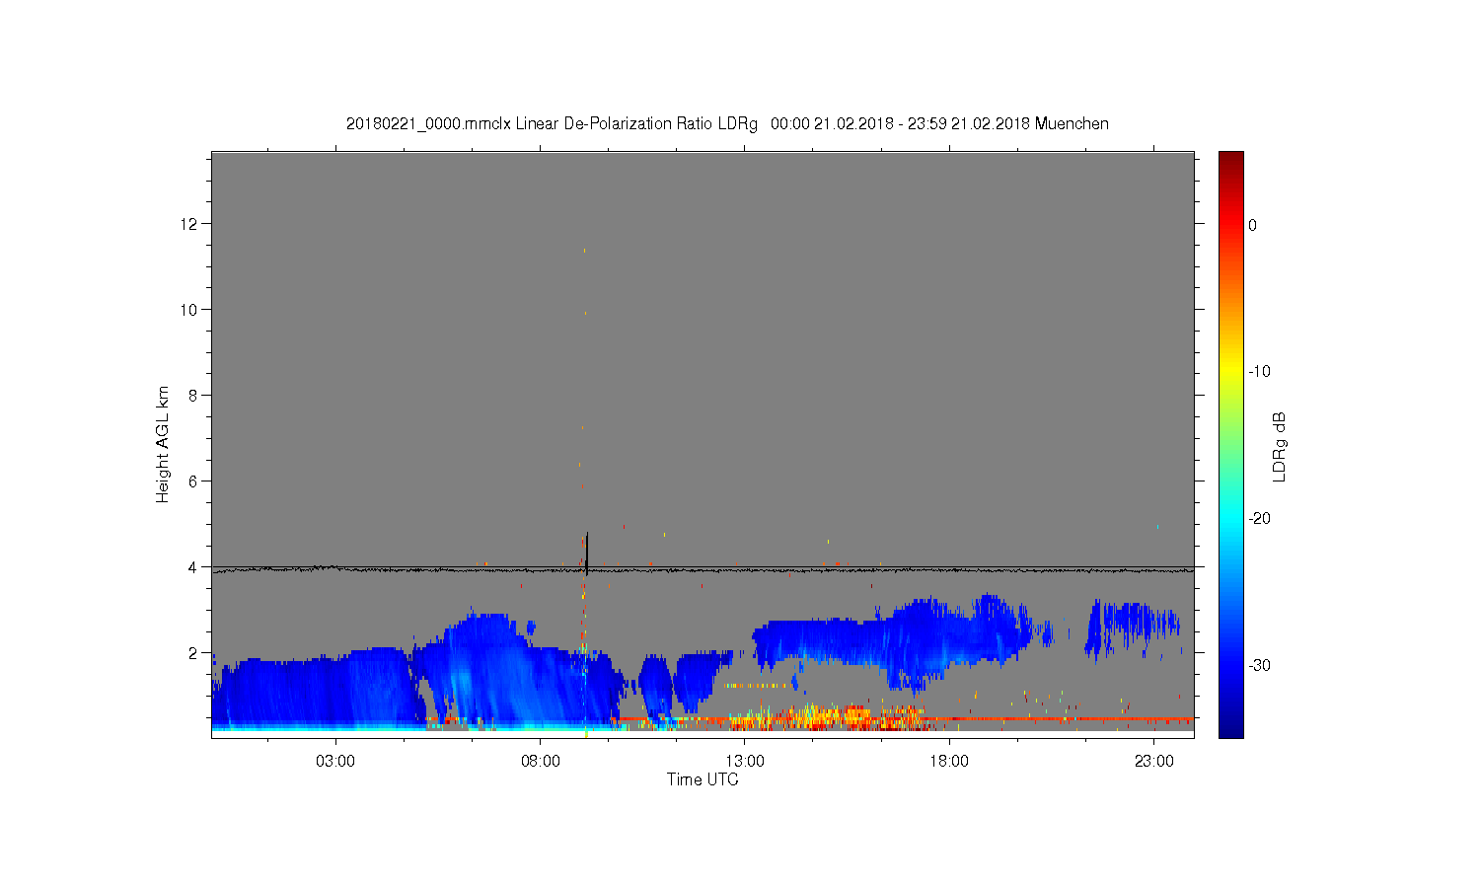
Task: Click the 'LDRg dB' colorbar label
Action: (1280, 447)
